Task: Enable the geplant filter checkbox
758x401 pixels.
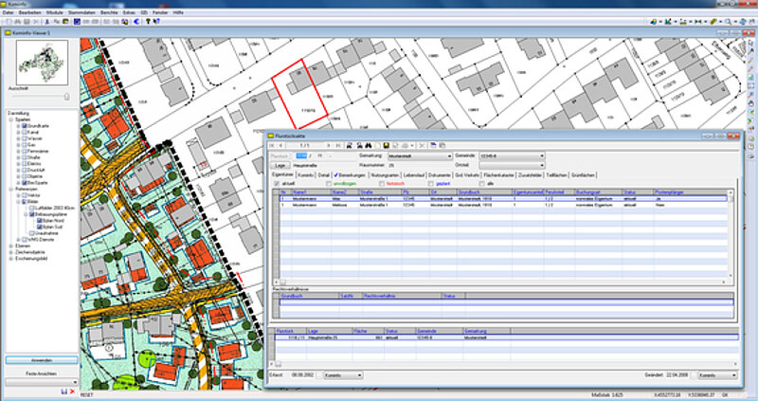Action: click(x=431, y=184)
